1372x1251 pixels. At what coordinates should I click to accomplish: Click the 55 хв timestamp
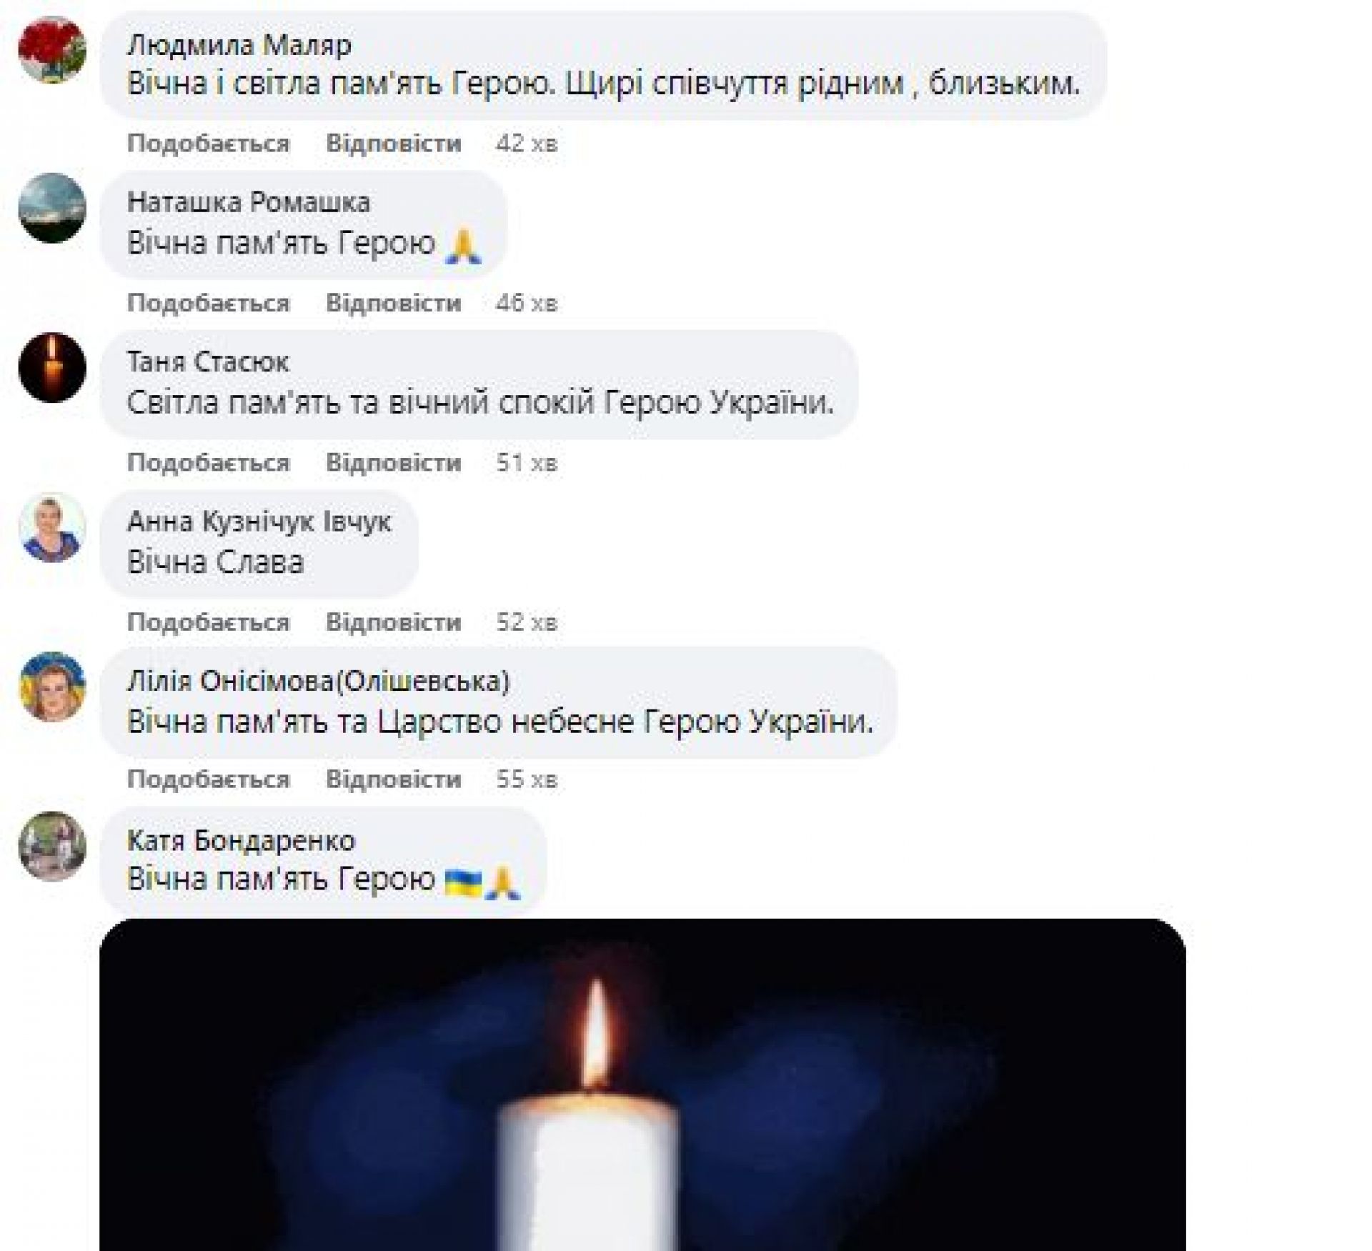(526, 779)
